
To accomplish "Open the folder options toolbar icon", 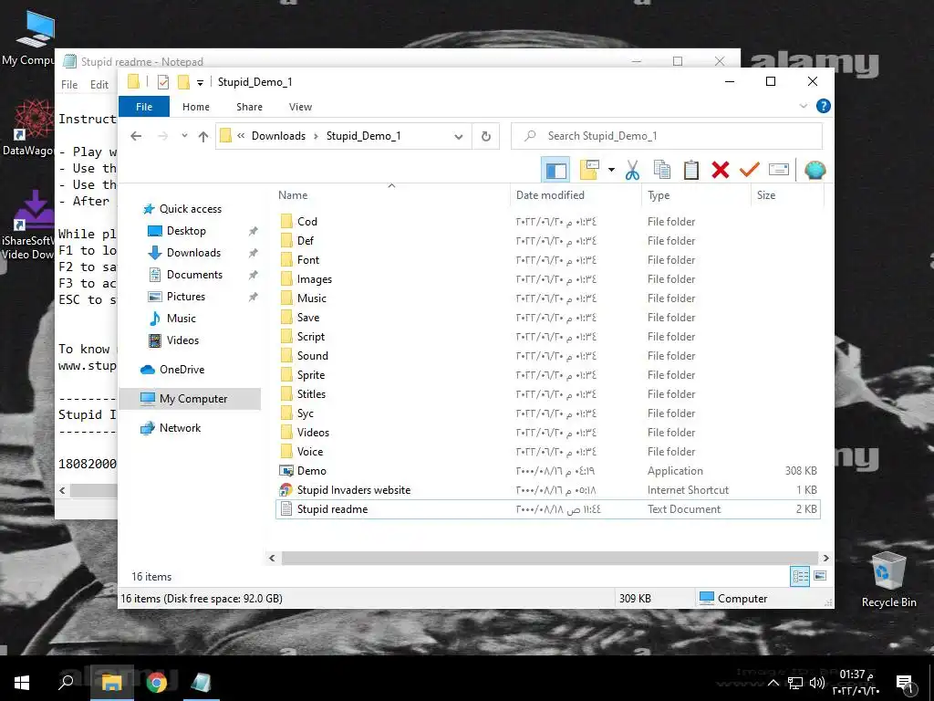I will pos(589,170).
